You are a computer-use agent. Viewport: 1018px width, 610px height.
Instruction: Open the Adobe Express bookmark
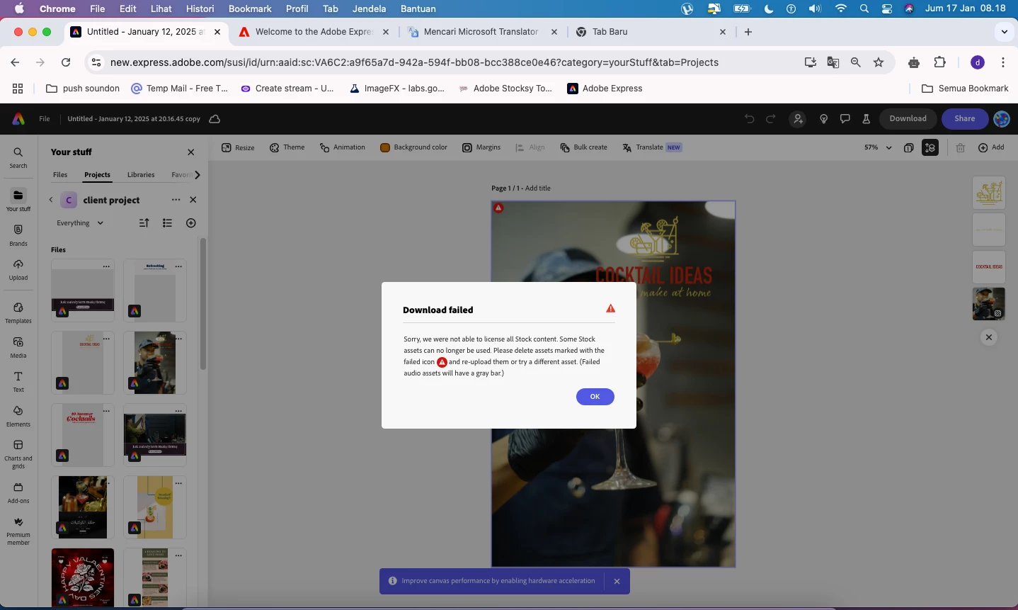[x=605, y=89]
